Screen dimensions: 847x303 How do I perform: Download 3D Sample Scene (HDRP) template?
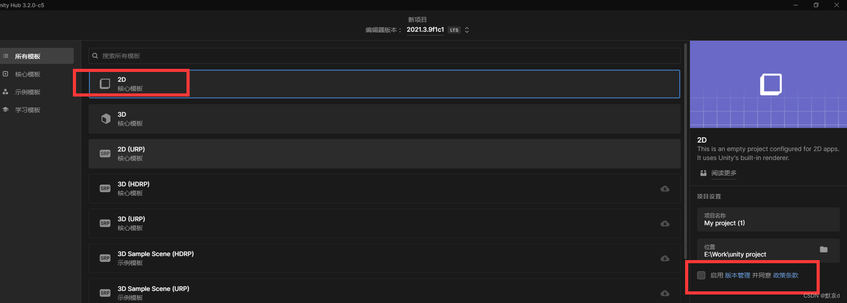(665, 258)
